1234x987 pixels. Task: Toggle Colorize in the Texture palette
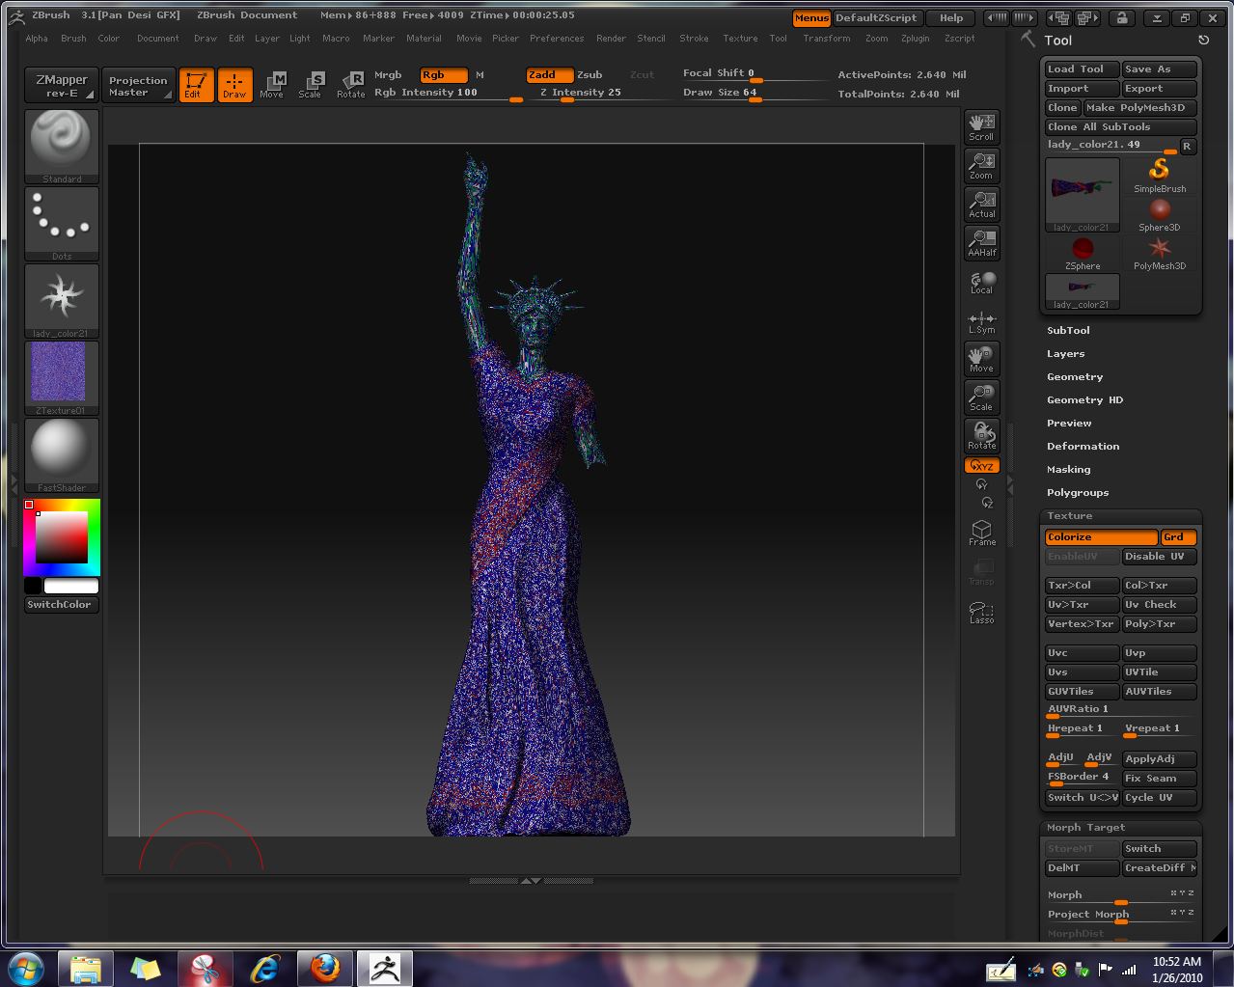(x=1100, y=536)
